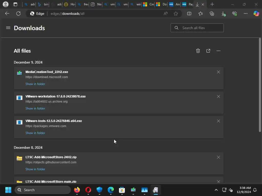The width and height of the screenshot is (262, 196).
Task: Open Microsoft Edge from the taskbar
Action: point(111,190)
